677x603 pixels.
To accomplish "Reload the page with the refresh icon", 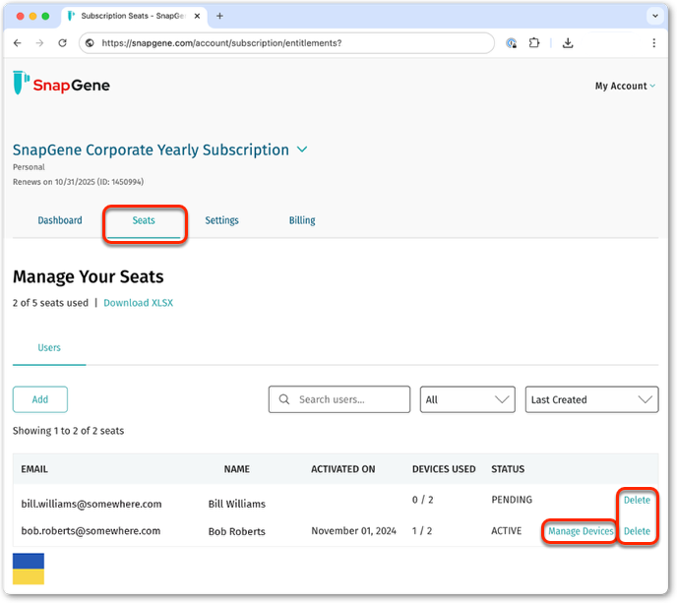I will click(63, 42).
